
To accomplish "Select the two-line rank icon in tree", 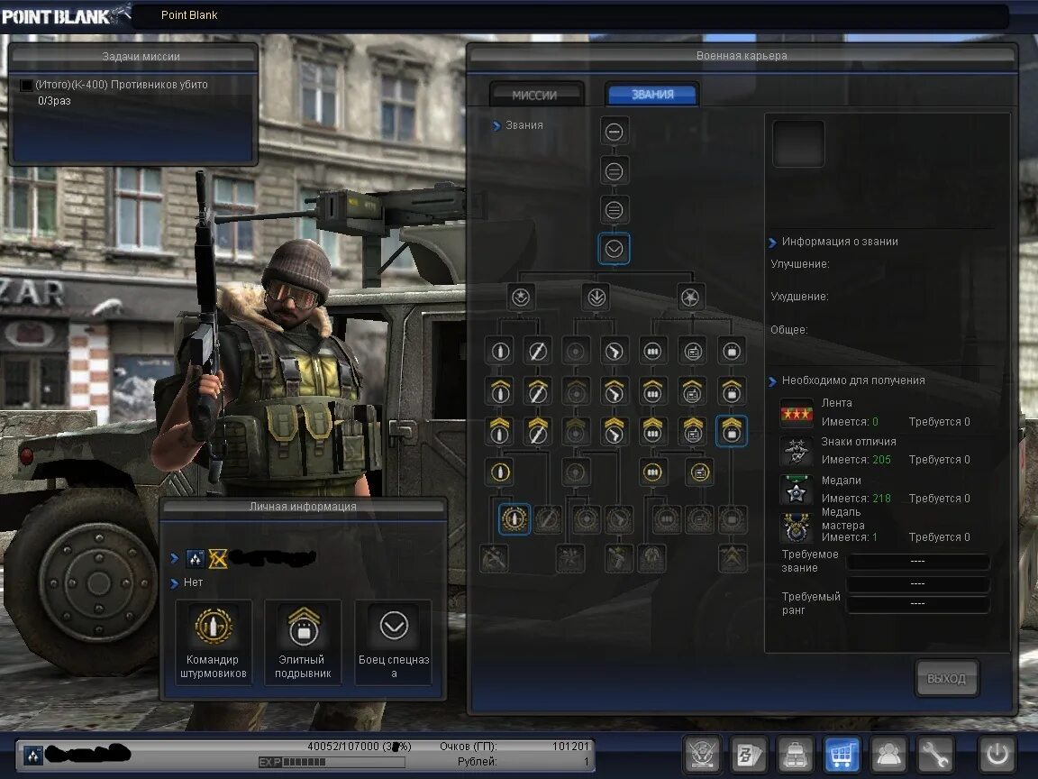I will coord(614,171).
